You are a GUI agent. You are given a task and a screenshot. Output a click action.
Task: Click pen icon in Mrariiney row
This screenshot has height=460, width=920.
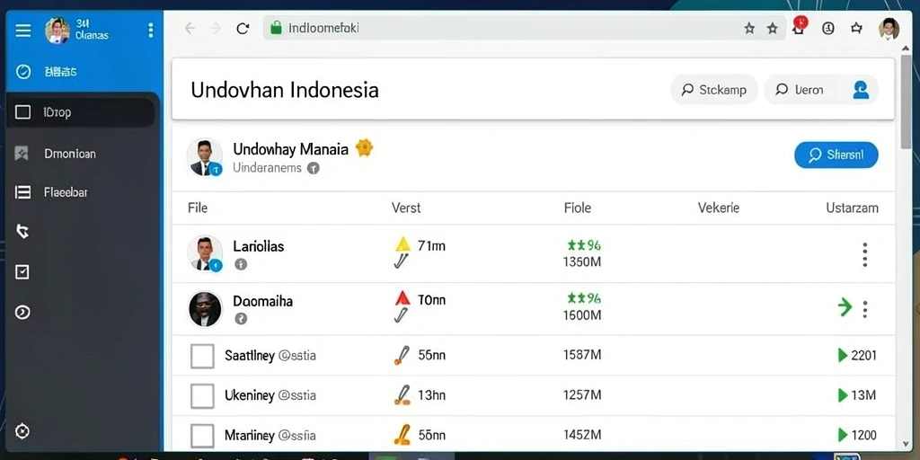pos(402,435)
